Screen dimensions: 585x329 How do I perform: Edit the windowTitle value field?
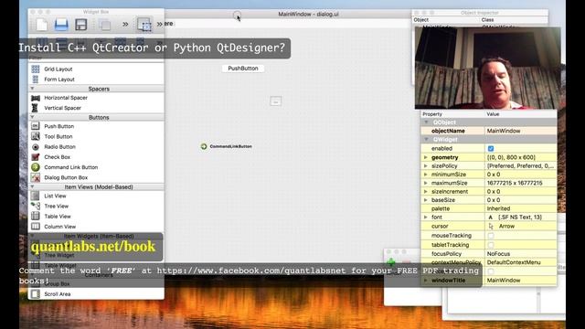point(520,281)
